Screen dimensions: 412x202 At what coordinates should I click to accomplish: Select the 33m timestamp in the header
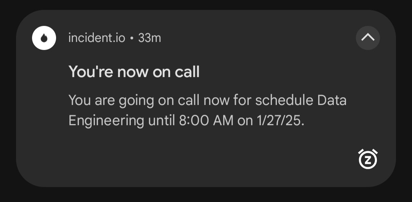(150, 38)
